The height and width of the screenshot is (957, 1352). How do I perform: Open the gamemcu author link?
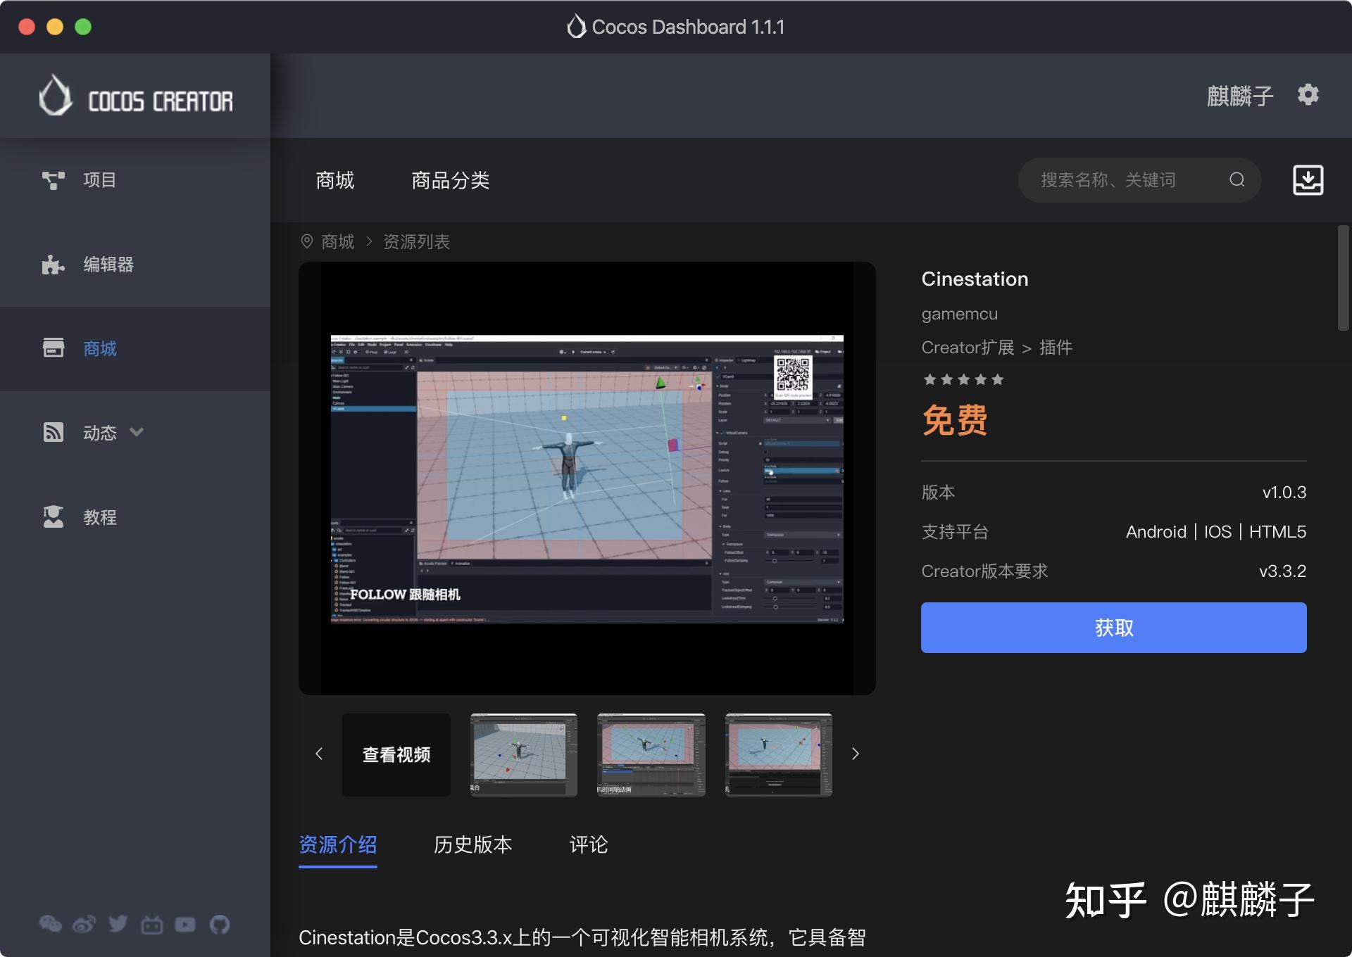click(959, 314)
